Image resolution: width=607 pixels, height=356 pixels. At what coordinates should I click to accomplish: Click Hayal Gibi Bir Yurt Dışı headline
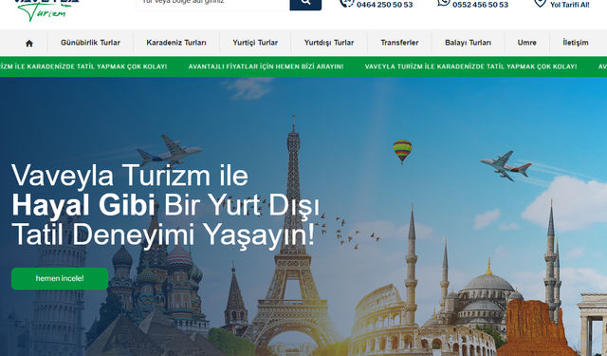166,205
